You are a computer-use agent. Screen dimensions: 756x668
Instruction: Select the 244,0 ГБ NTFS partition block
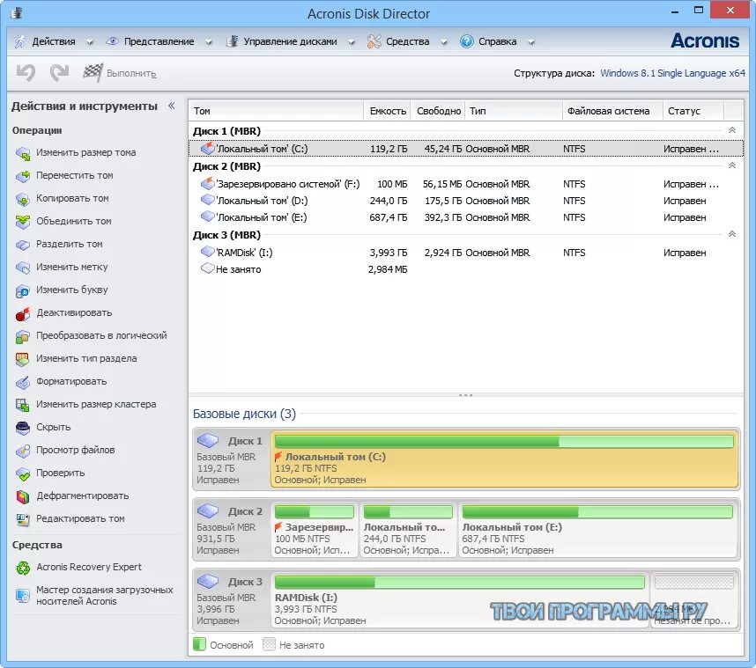point(408,530)
